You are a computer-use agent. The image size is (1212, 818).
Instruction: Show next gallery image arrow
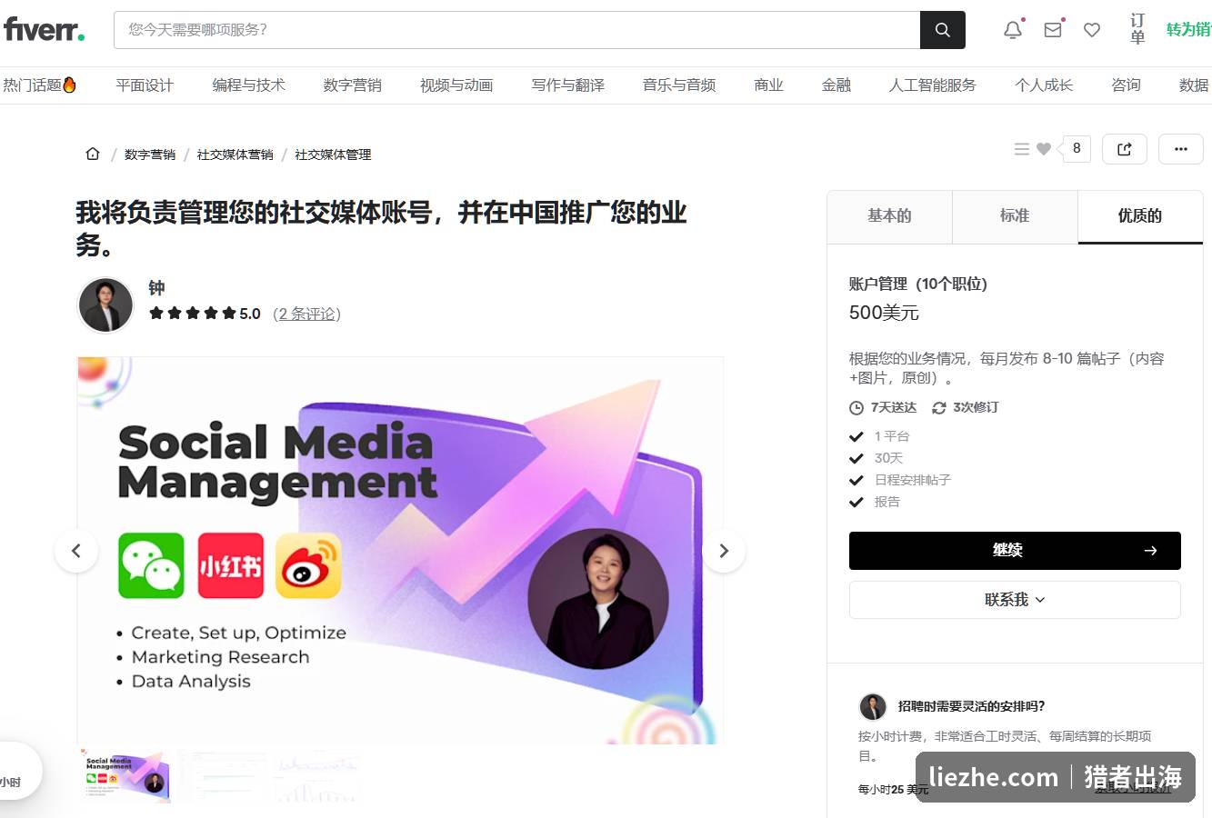tap(724, 551)
